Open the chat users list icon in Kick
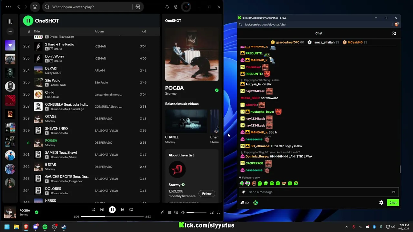The image size is (413, 232). [x=394, y=33]
